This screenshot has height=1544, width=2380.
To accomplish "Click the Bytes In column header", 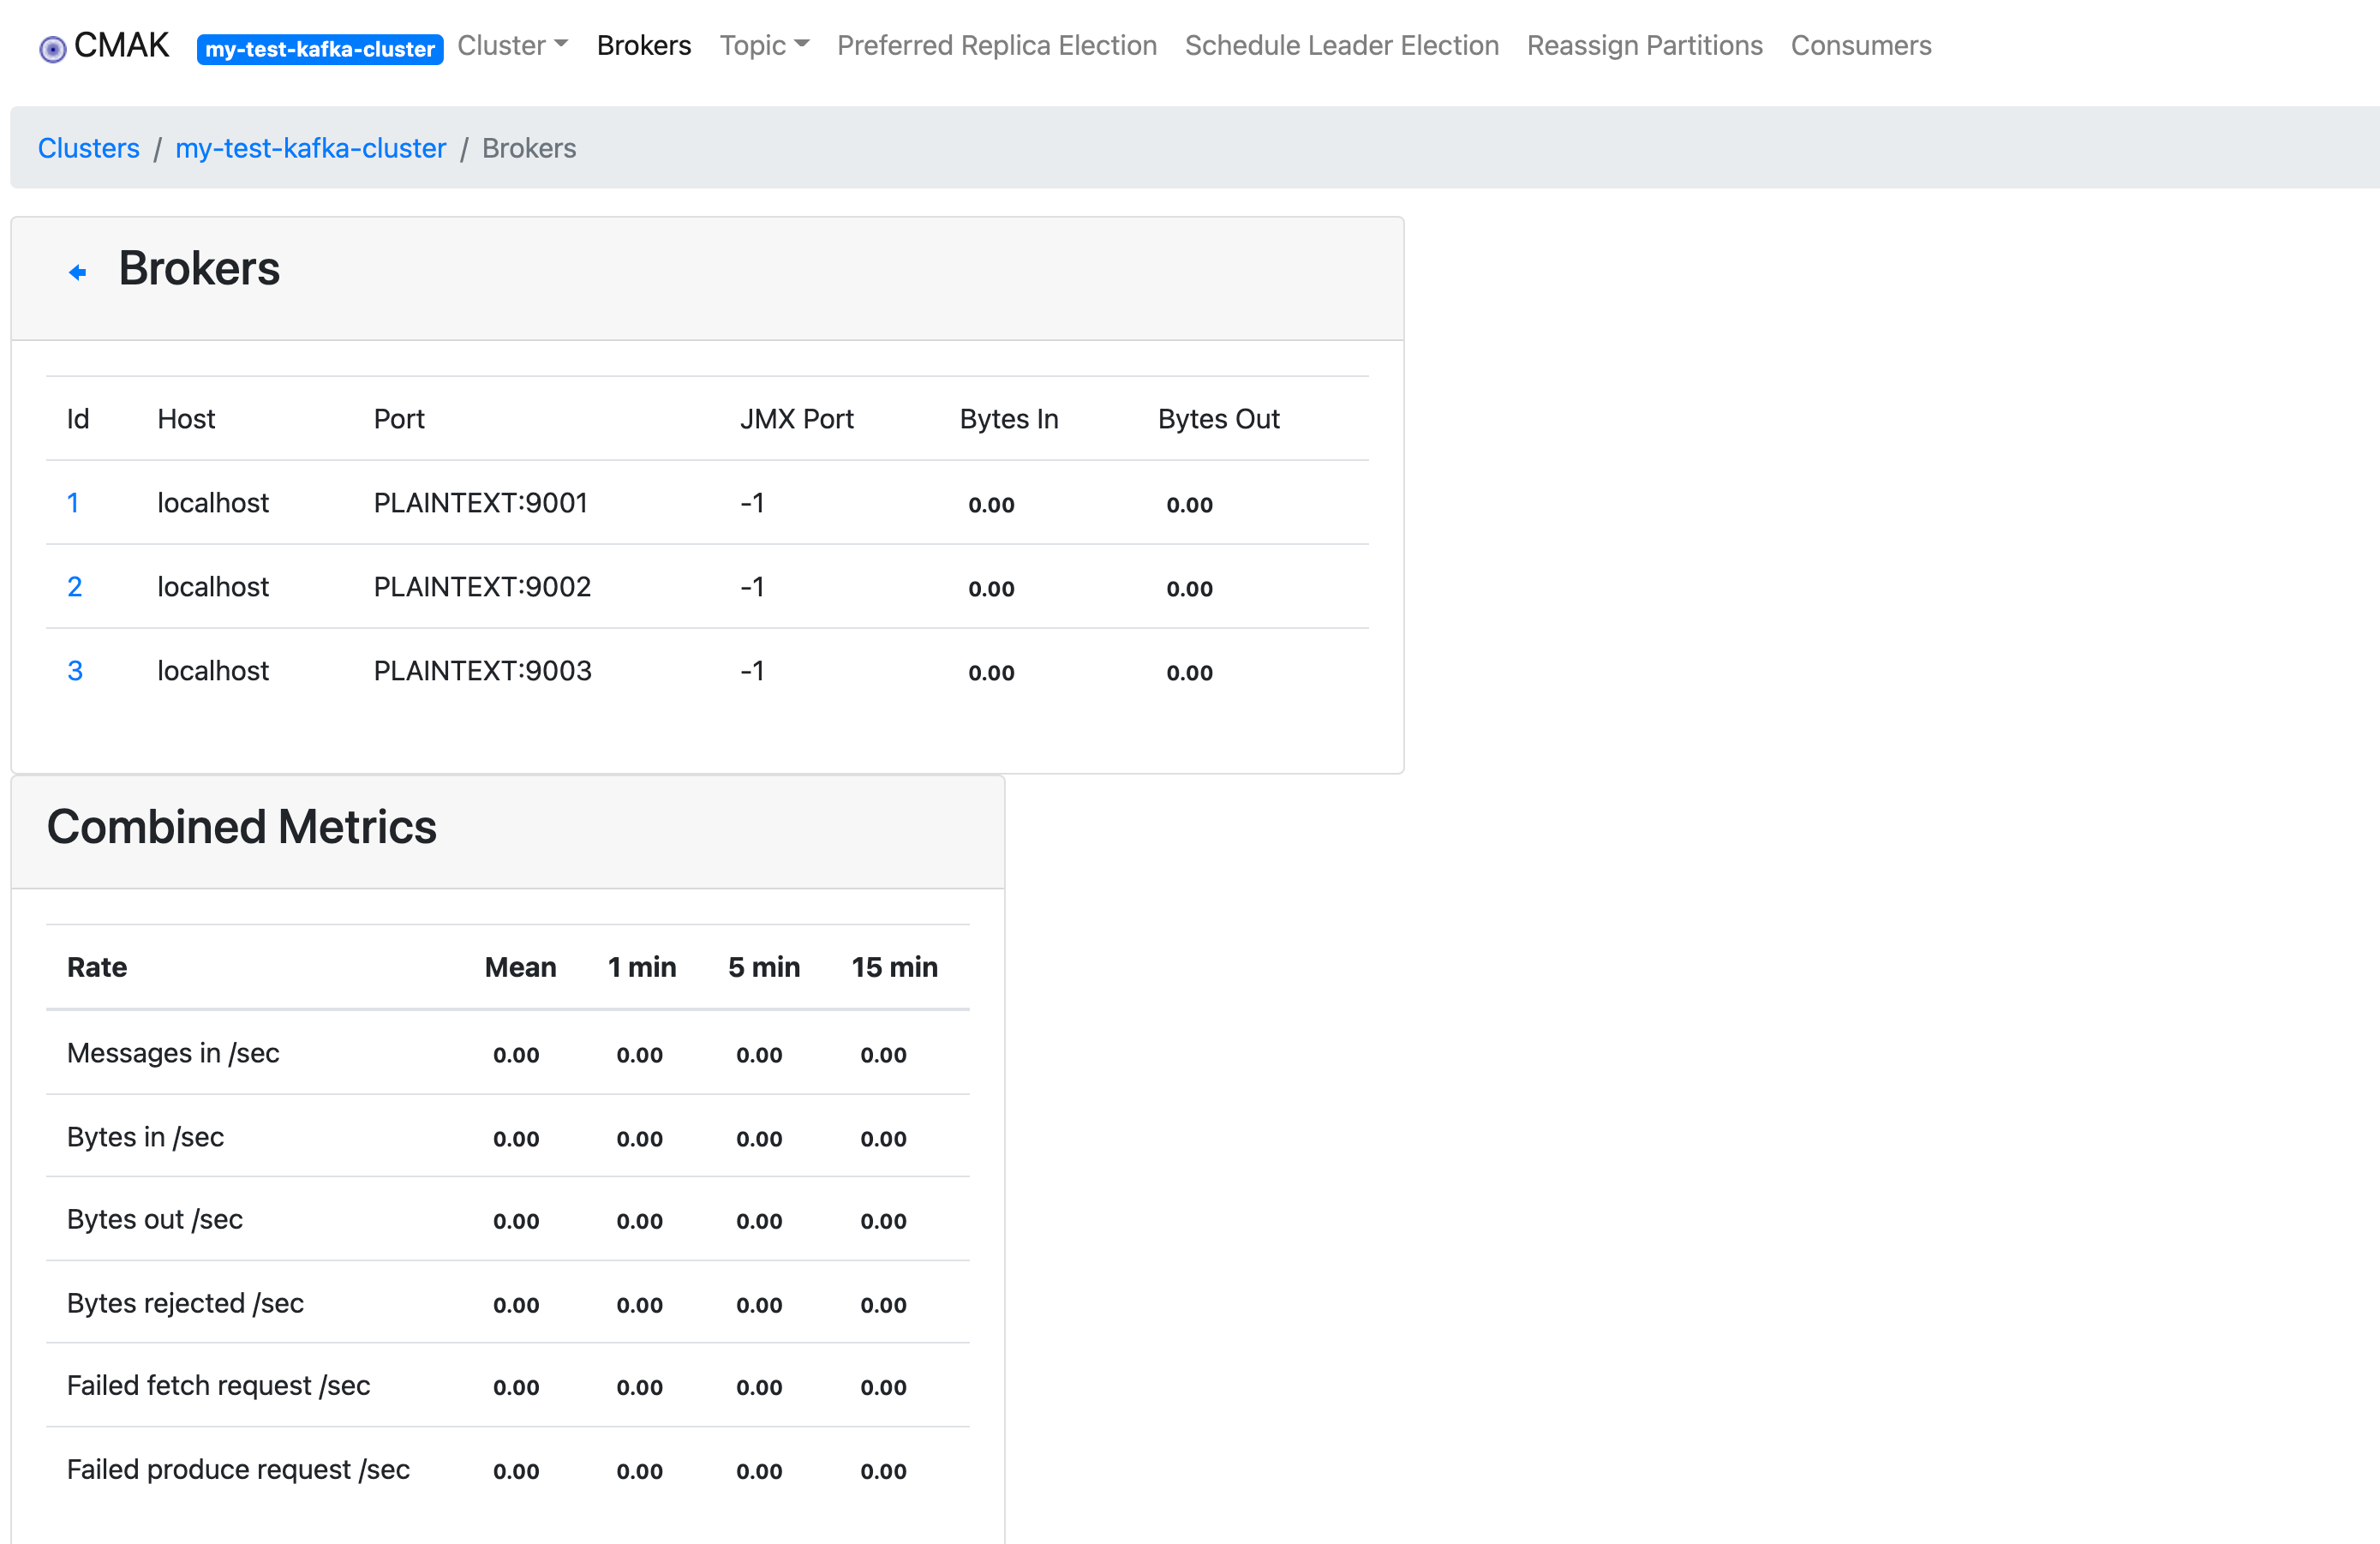I will coord(1008,418).
